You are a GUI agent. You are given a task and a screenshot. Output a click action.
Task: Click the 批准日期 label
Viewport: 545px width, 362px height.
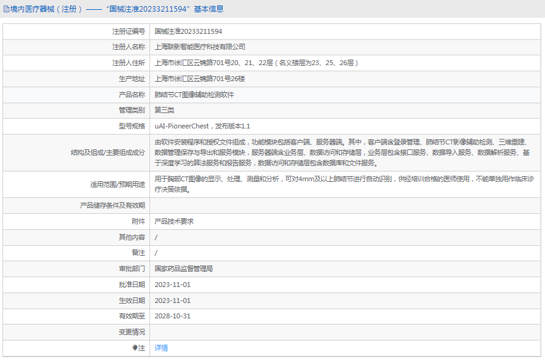point(132,285)
